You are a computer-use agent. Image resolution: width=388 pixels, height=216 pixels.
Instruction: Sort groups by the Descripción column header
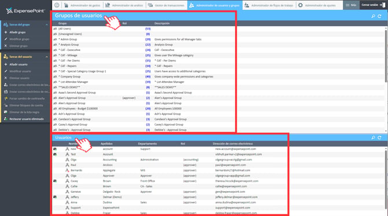click(162, 23)
